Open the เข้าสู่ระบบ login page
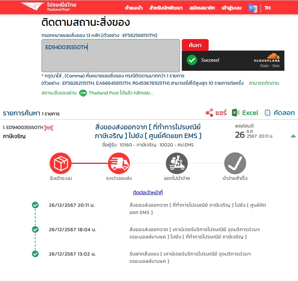This screenshot has height=281, width=298. [231, 8]
